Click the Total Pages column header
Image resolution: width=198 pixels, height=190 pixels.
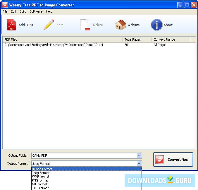137,39
